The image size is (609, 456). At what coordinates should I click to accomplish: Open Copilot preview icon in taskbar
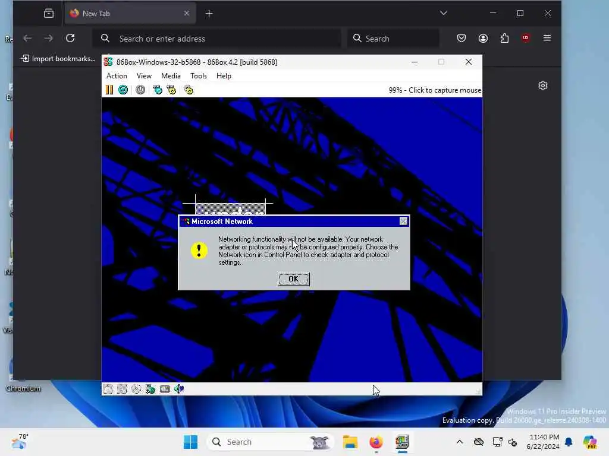(x=591, y=442)
